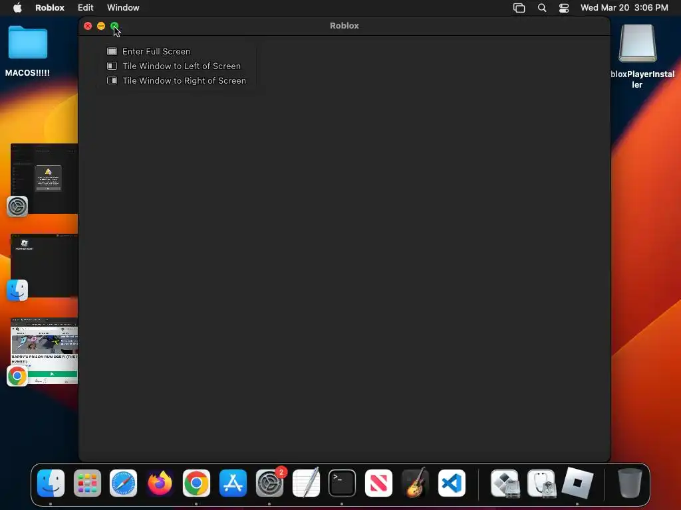The width and height of the screenshot is (681, 510).
Task: Open the Window menu
Action: (123, 7)
